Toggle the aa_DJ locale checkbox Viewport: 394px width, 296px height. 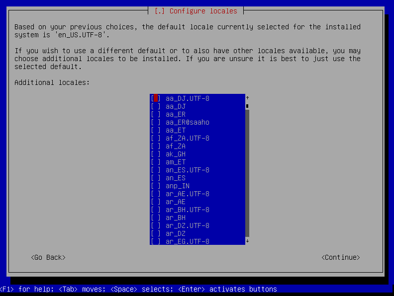tap(156, 106)
